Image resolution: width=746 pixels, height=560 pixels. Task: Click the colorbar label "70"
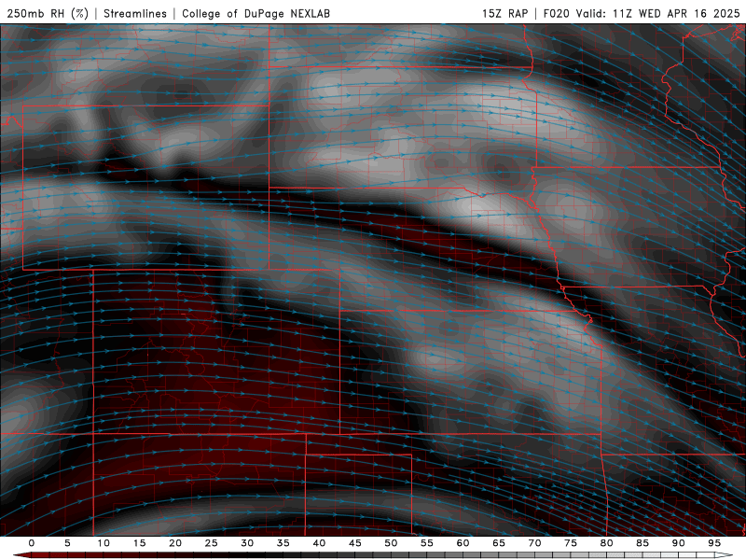coord(534,543)
